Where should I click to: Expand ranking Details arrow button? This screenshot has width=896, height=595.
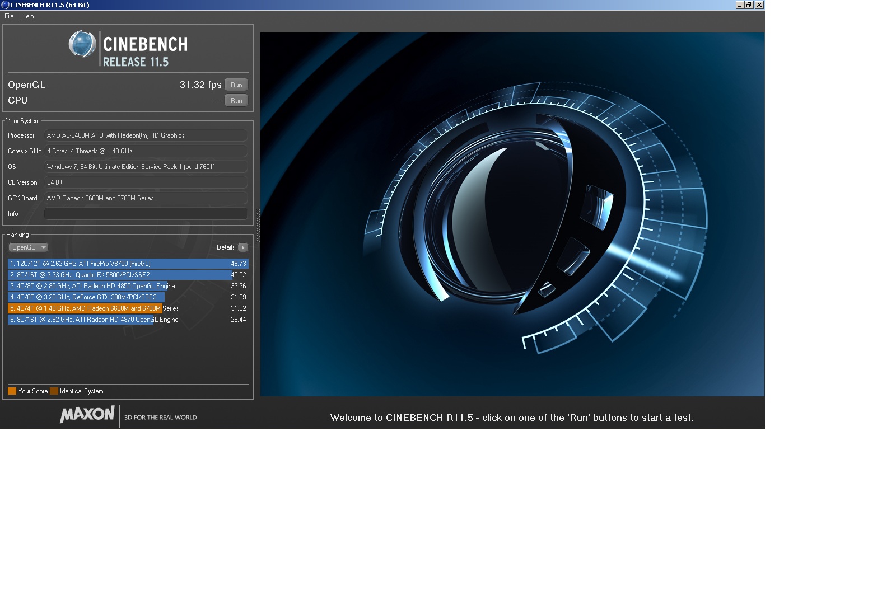(x=243, y=247)
